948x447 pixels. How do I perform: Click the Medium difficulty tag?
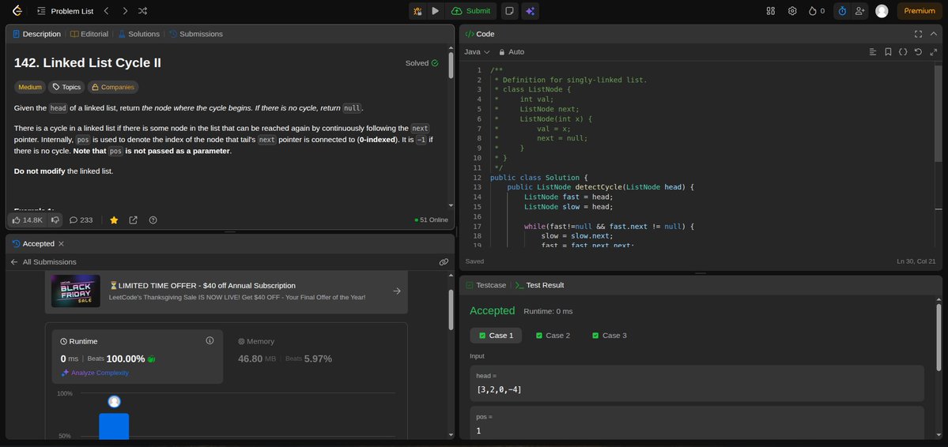pyautogui.click(x=30, y=87)
